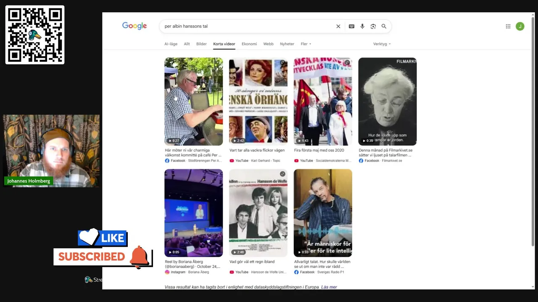Click the magnifier search button
Screen dimensions: 538x302
384,26
